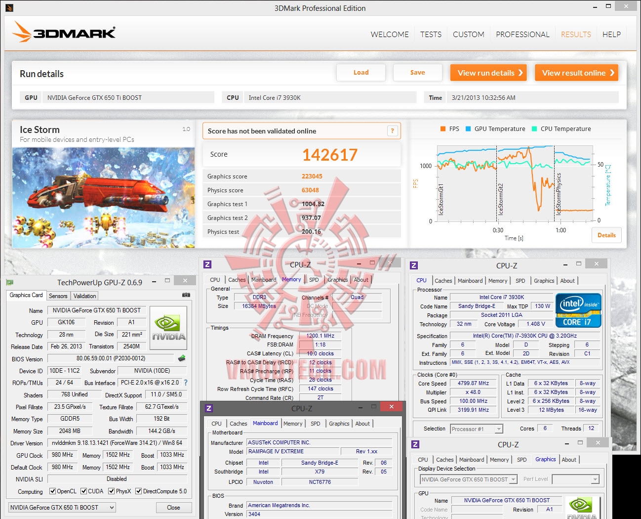This screenshot has width=641, height=519.
Task: Click the overall score 142617
Action: click(x=330, y=155)
